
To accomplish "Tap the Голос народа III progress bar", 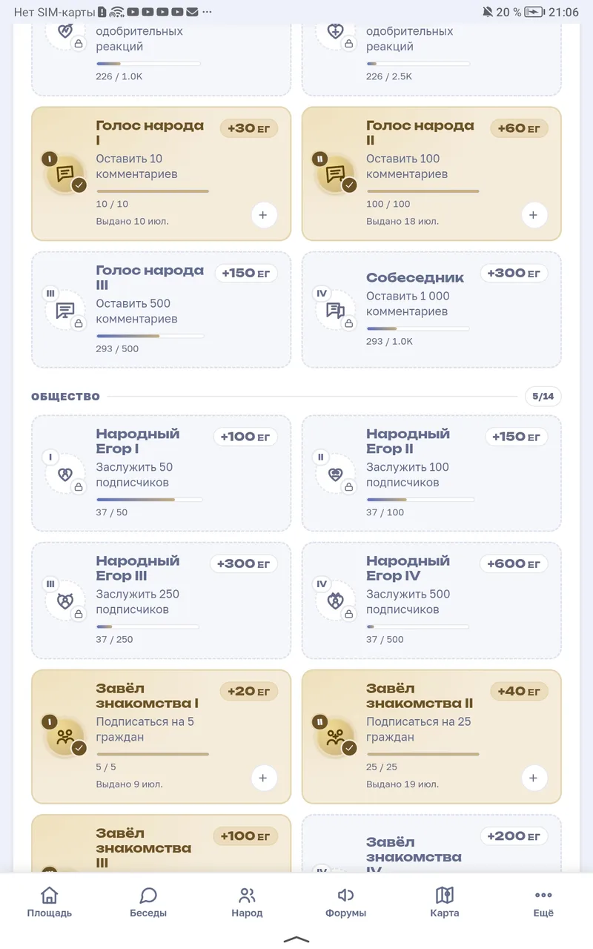I will 150,336.
